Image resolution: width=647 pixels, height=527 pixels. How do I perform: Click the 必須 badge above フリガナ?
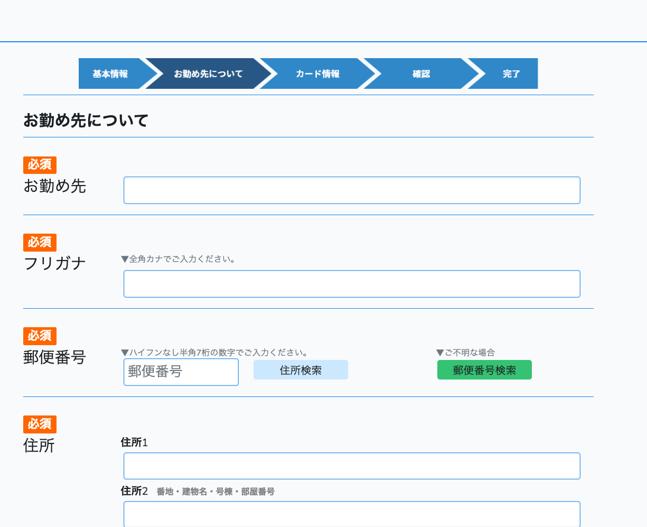click(x=40, y=242)
